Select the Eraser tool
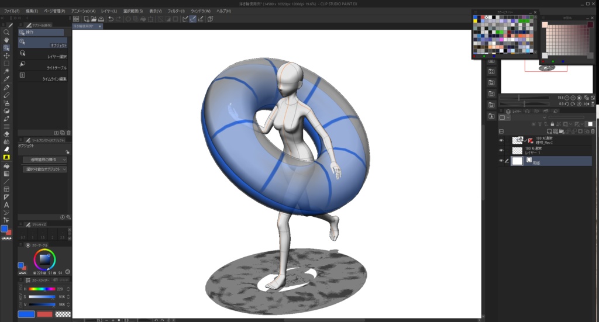The image size is (599, 322). [6, 134]
